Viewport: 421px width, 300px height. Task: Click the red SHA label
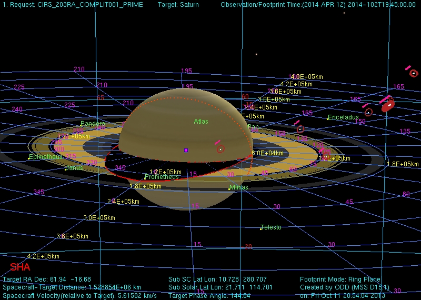(x=20, y=267)
